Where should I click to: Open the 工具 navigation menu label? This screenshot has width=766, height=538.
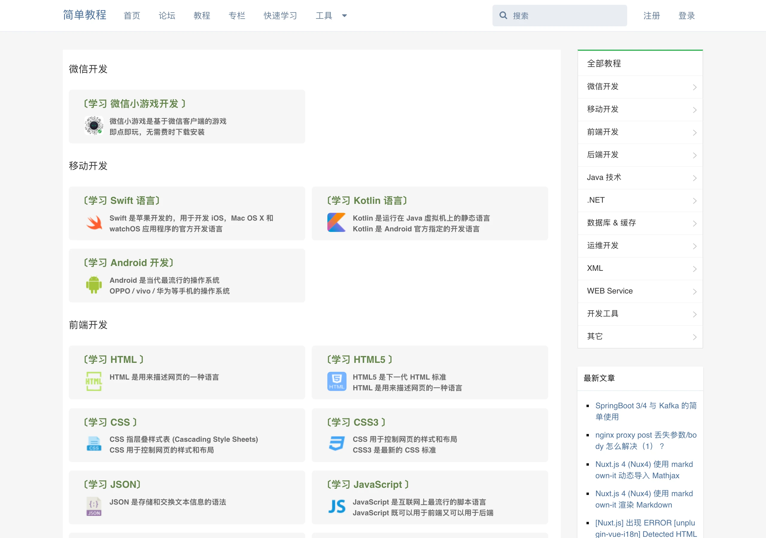coord(324,16)
